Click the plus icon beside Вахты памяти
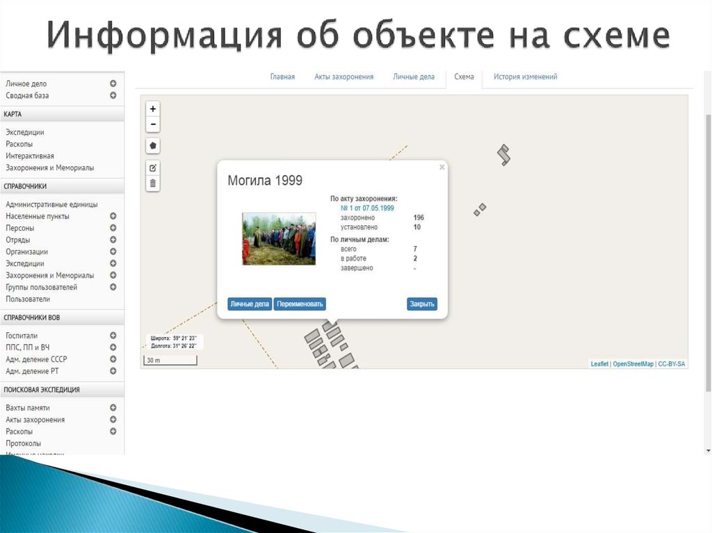Screen dimensions: 712x533 tap(113, 408)
